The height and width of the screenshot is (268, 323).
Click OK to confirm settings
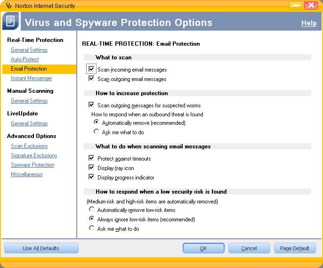click(203, 248)
